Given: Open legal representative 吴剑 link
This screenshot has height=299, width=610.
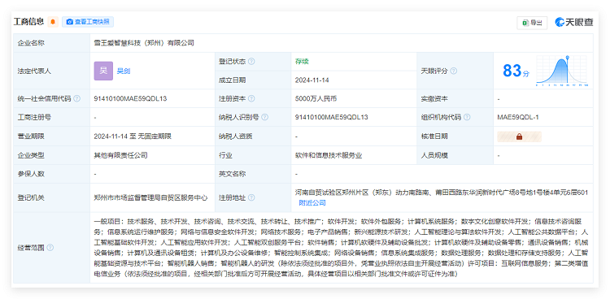Looking at the screenshot, I should click(x=124, y=71).
